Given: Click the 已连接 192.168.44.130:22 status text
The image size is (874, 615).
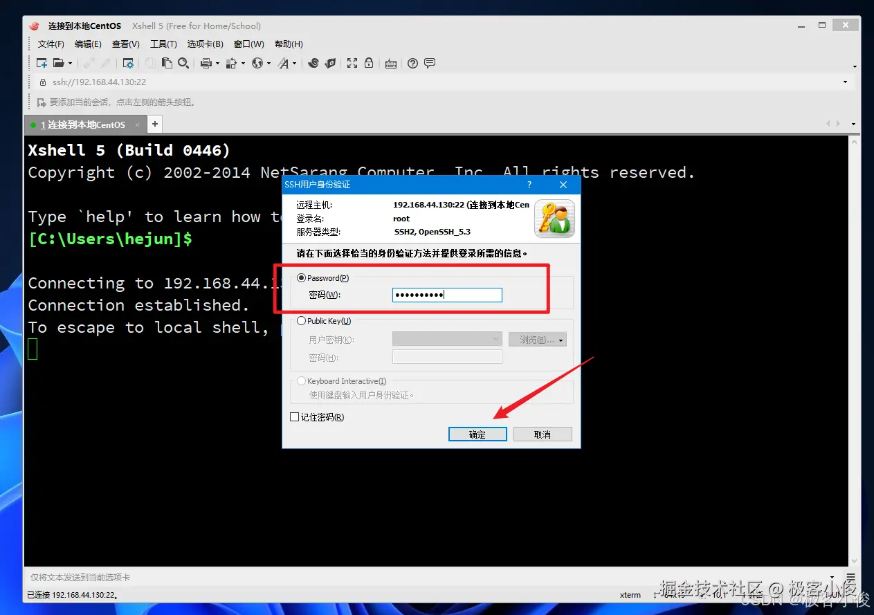Looking at the screenshot, I should click(x=72, y=595).
